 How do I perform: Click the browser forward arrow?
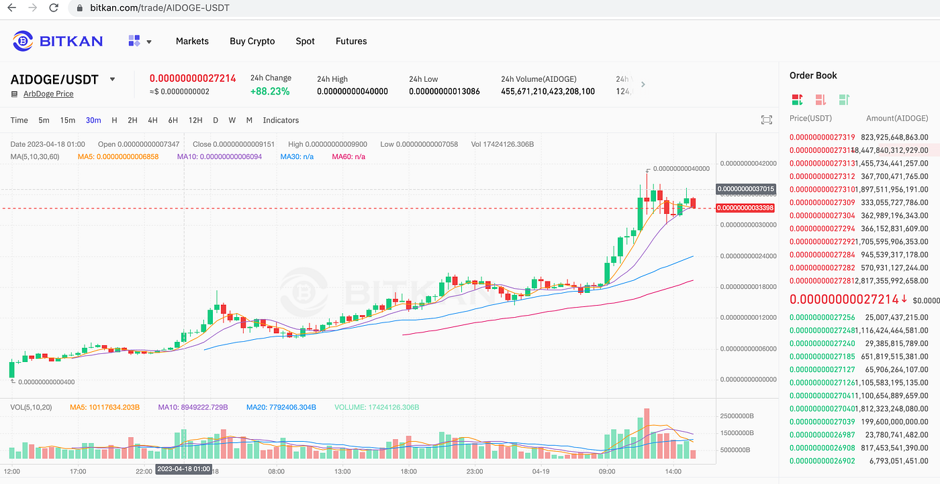(x=33, y=8)
